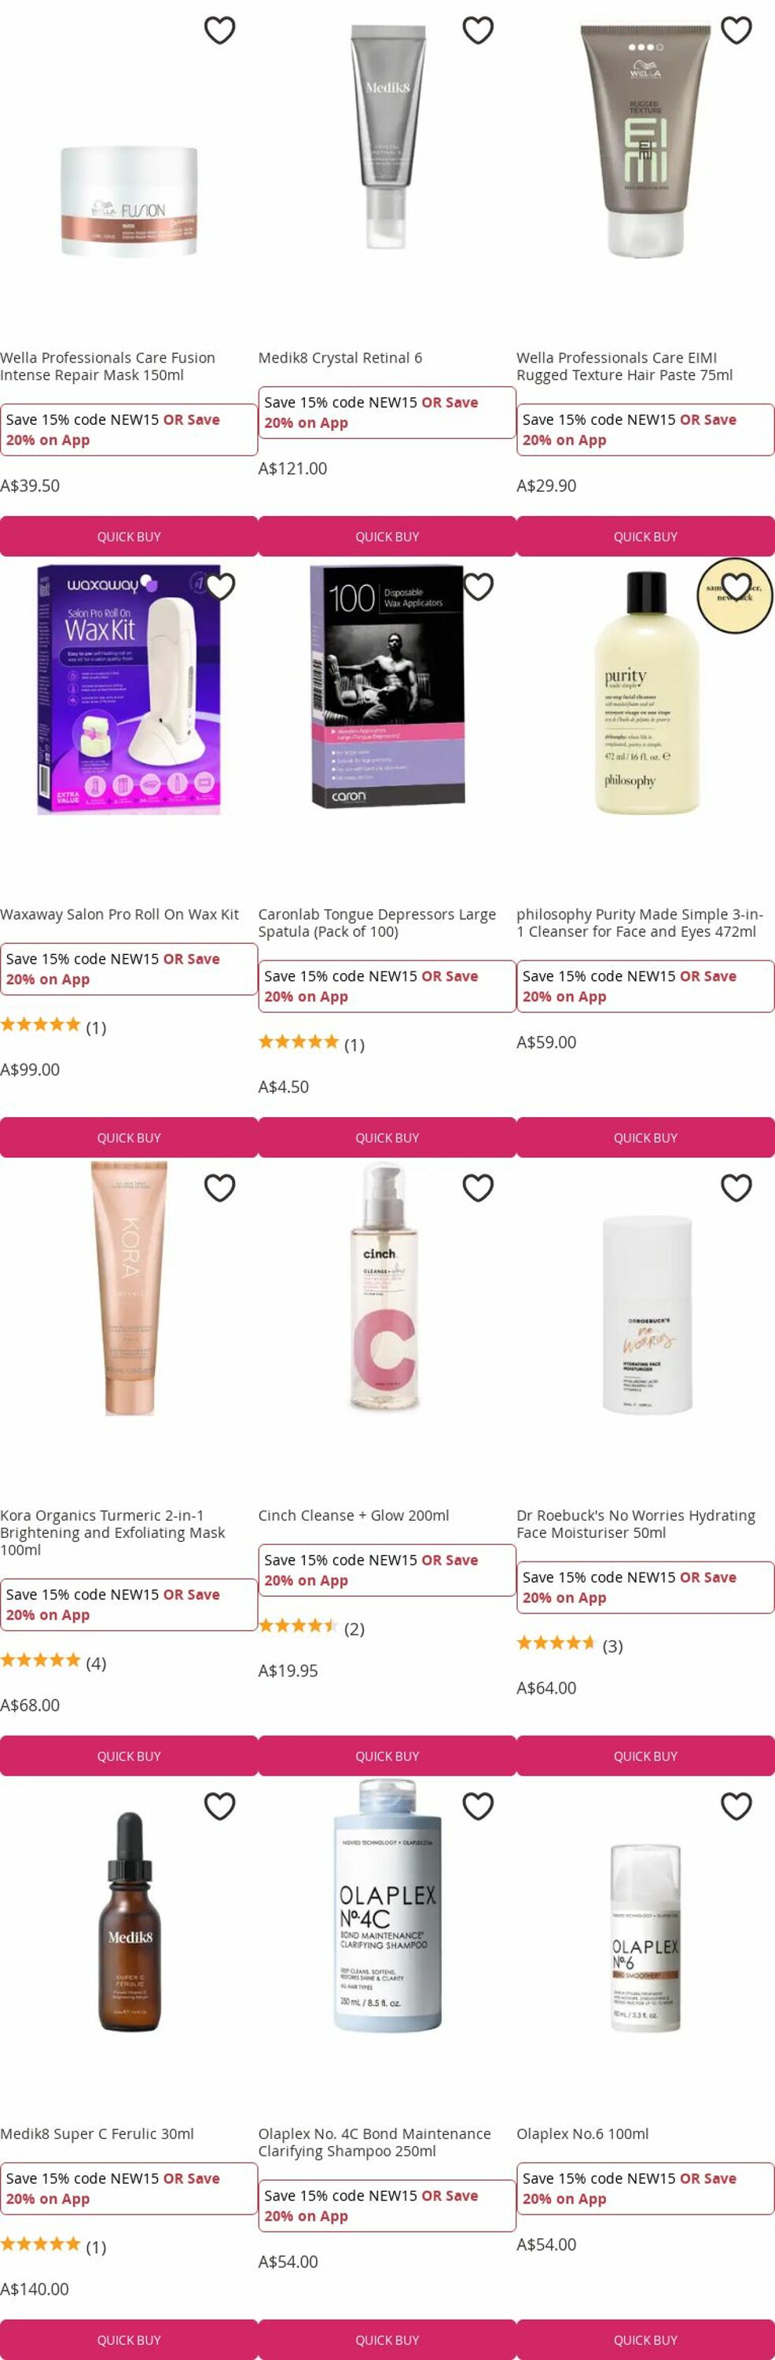The image size is (775, 2360).
Task: Add Cinch Cleanse + Glow to wishlist
Action: [478, 1187]
